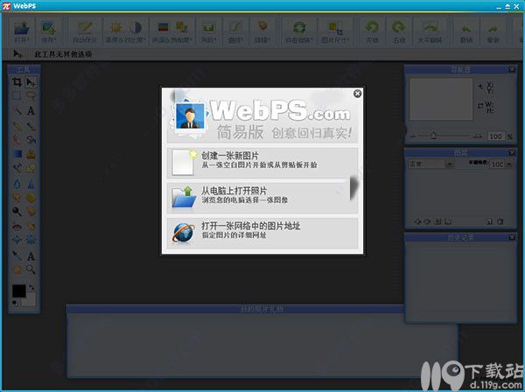This screenshot has width=525, height=392.
Task: Select the Brush tool
Action: [31, 126]
